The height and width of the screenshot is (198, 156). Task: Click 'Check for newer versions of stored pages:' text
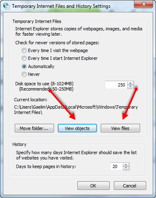57,43
